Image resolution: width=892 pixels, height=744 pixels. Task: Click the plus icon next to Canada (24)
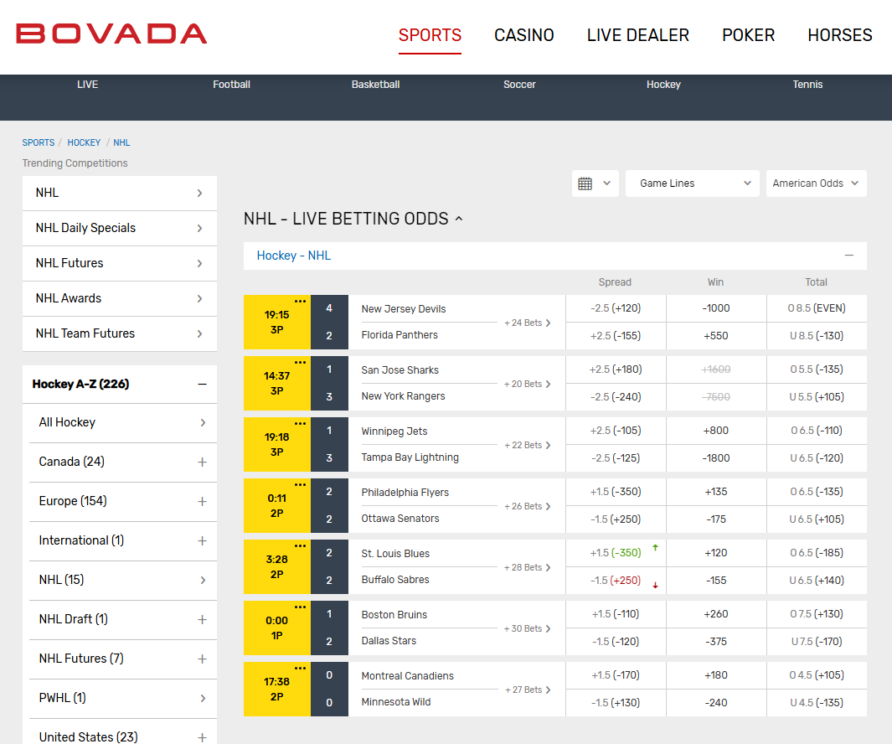click(x=202, y=462)
